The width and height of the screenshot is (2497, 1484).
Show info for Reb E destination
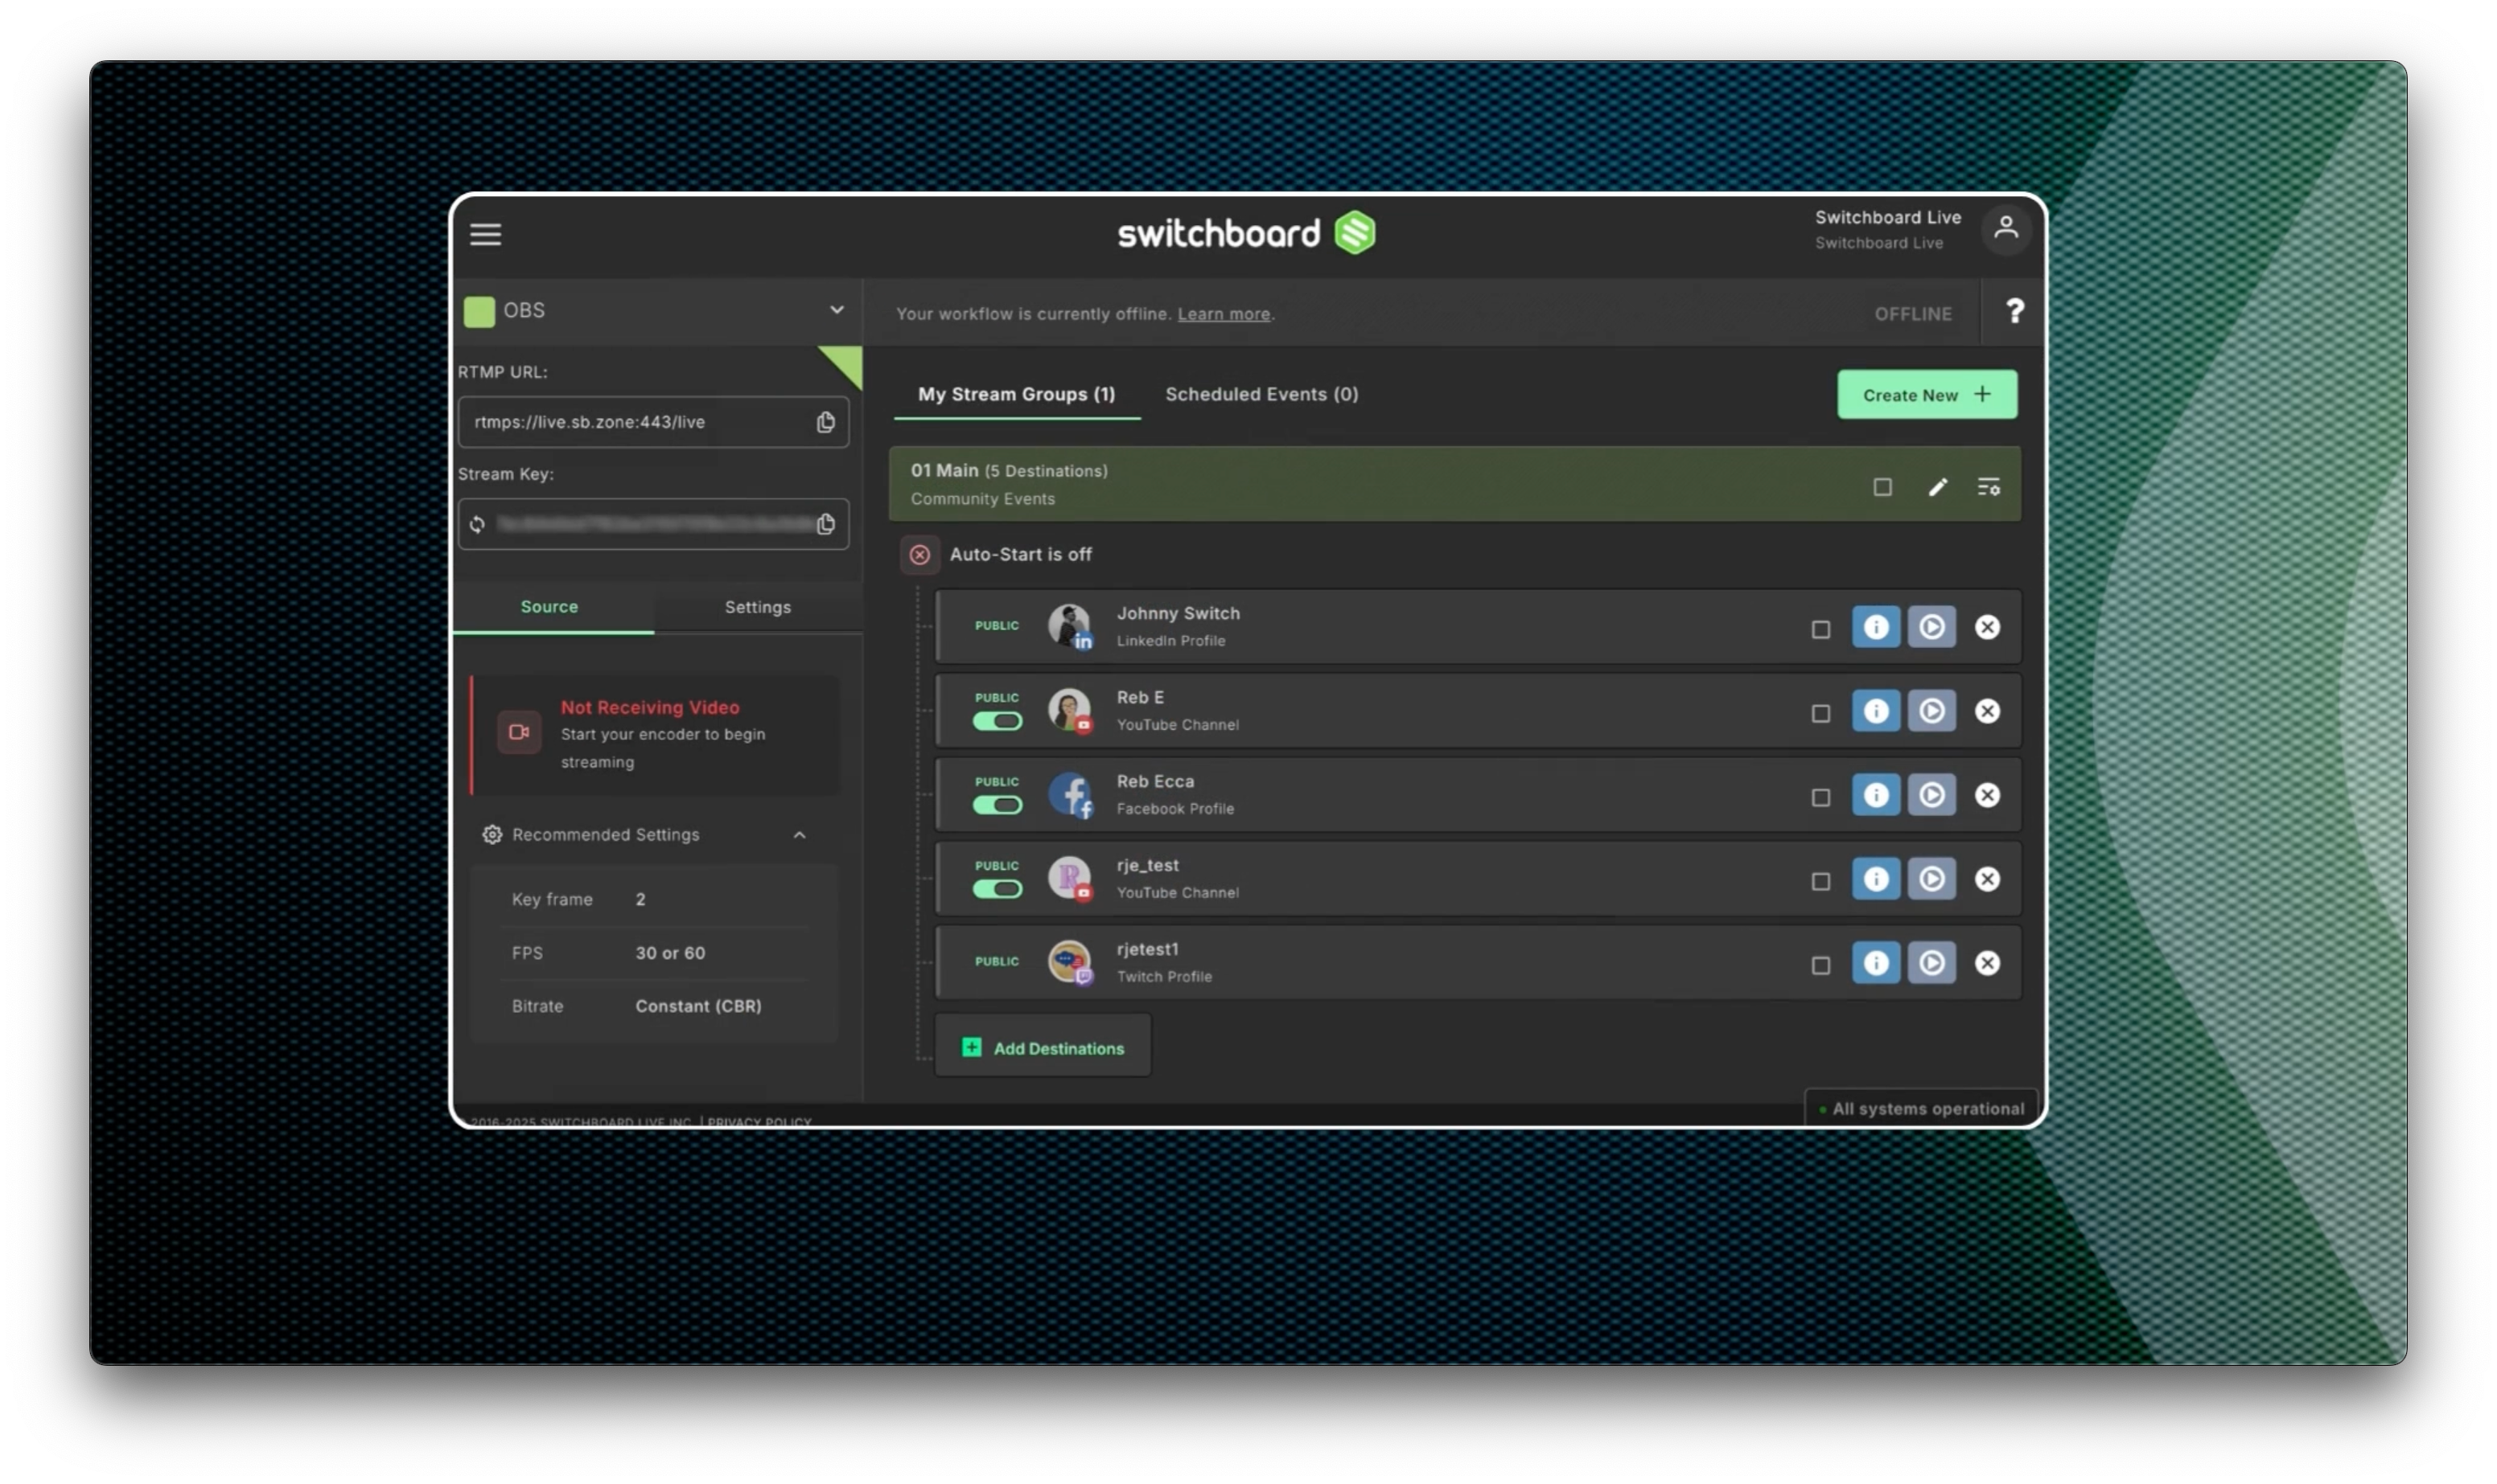(x=1876, y=711)
